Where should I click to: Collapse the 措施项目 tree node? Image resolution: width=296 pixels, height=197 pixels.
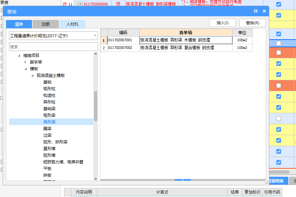point(19,56)
